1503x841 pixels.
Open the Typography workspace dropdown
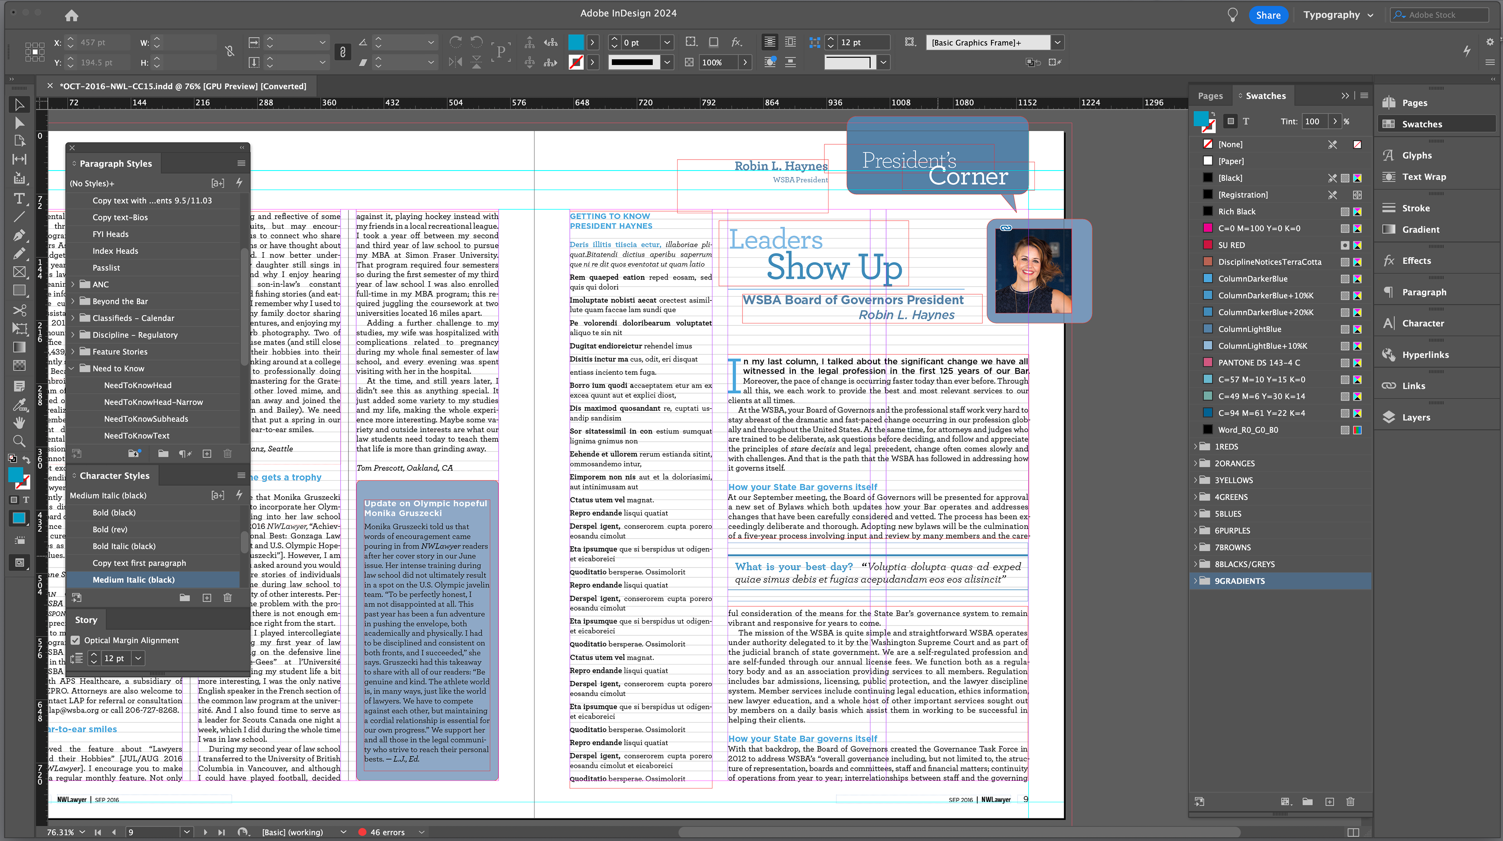point(1338,15)
